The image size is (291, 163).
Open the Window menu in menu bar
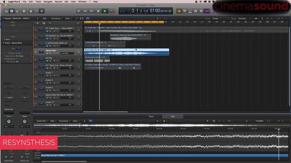pos(82,2)
